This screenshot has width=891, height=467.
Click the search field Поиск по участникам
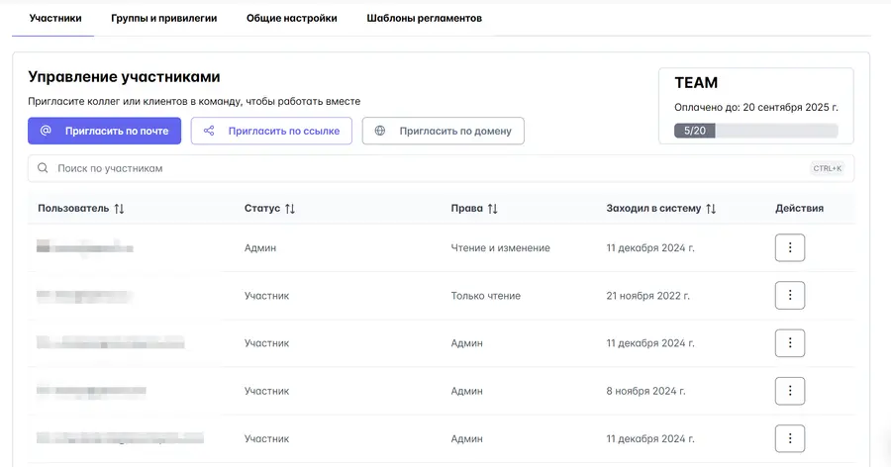point(441,168)
